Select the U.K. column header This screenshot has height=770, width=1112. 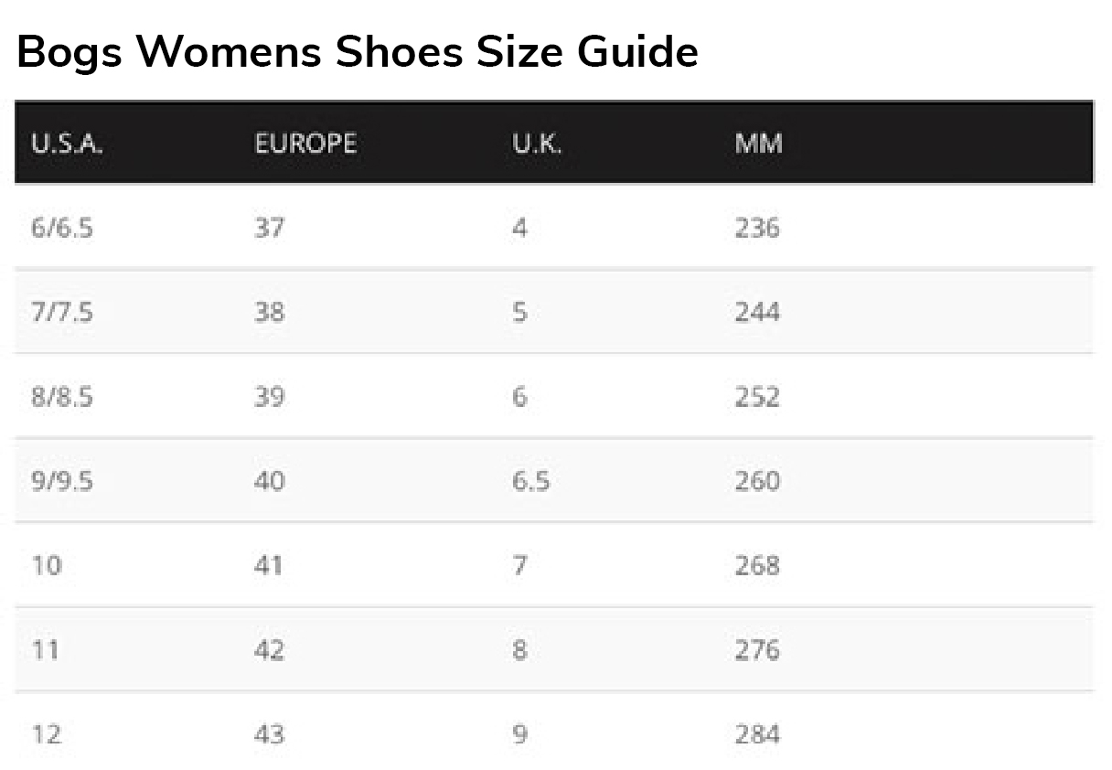pos(537,144)
